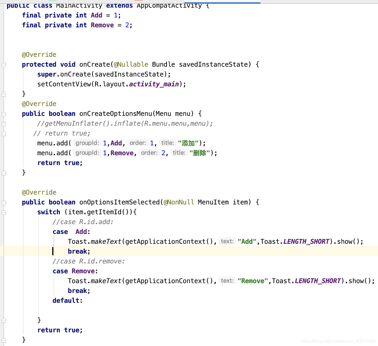The image size is (378, 346).
Task: Click 'Add' in the 'final private int Add' declaration
Action: [97, 15]
